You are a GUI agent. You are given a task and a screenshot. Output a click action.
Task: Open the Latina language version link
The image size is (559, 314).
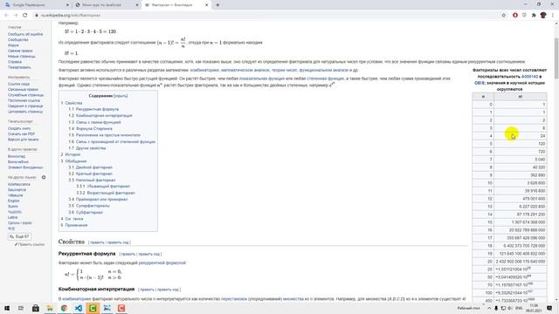click(12, 217)
